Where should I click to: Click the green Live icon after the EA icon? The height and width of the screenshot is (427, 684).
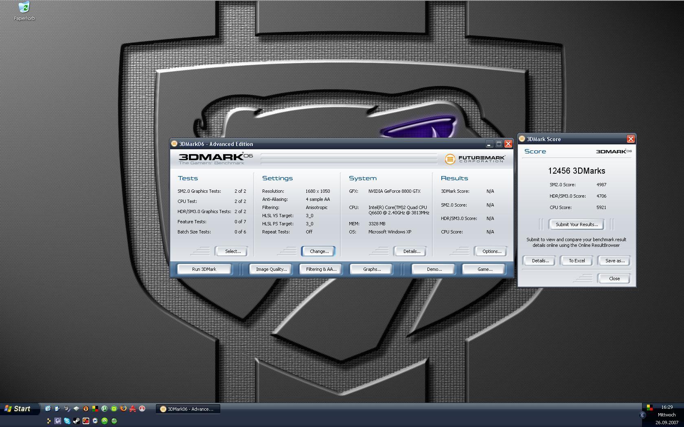(x=114, y=421)
